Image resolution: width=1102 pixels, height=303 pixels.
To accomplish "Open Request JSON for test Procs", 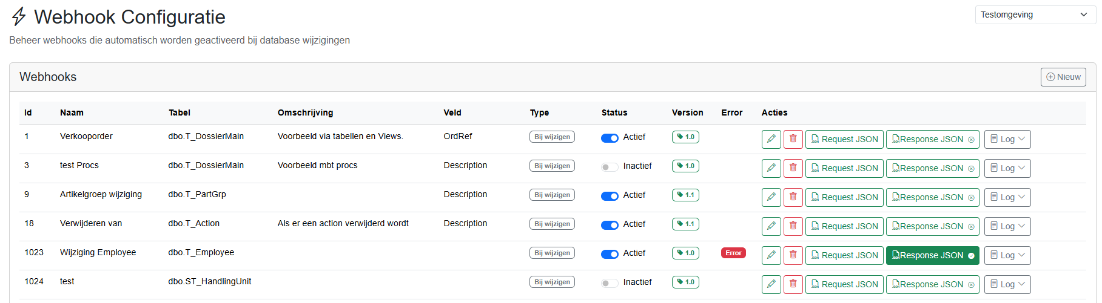I will tap(844, 168).
